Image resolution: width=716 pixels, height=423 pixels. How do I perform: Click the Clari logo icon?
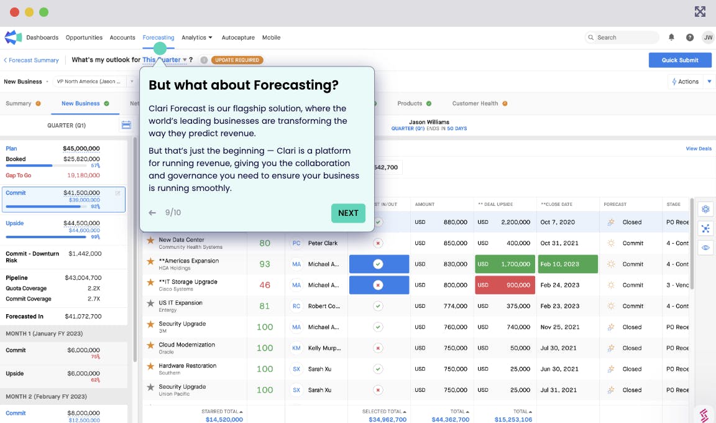[x=13, y=37]
